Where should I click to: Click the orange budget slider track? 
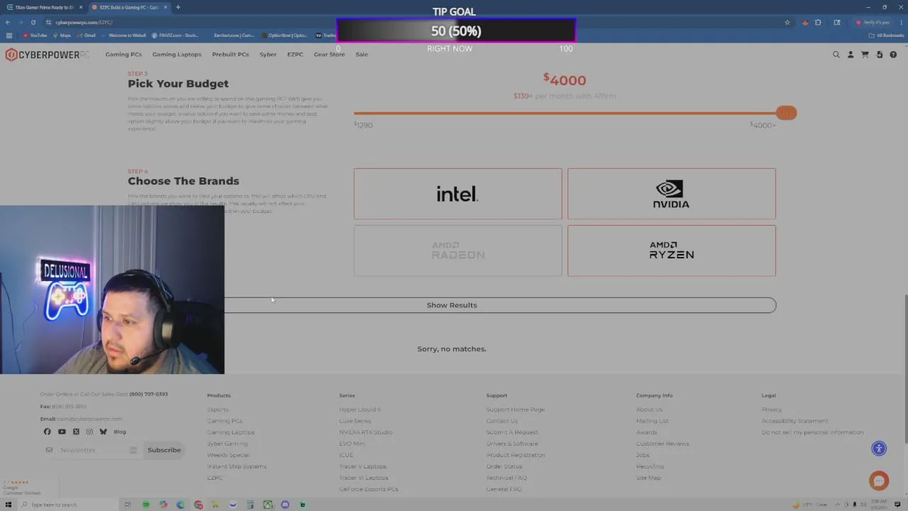[x=565, y=113]
